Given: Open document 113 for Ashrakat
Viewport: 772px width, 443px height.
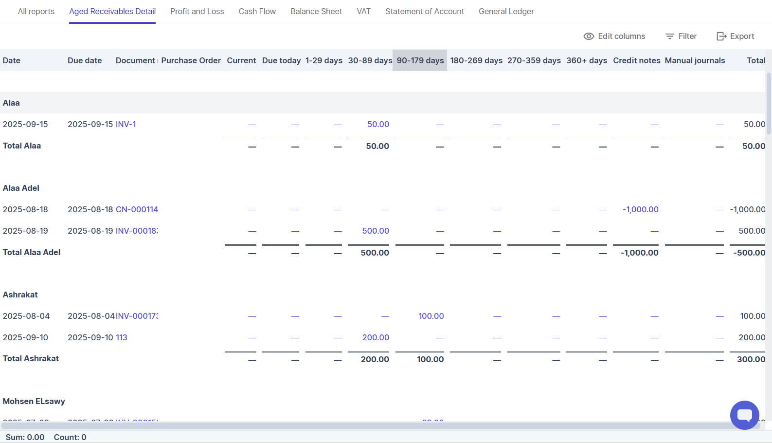Looking at the screenshot, I should click(122, 337).
